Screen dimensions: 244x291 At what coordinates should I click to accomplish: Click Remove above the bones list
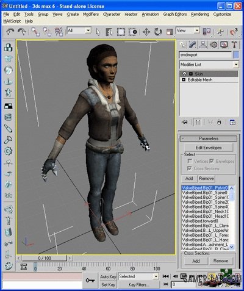point(206,178)
